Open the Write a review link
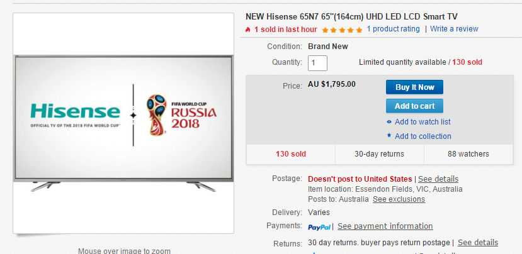Viewport: 522px width, 254px height. (x=454, y=29)
